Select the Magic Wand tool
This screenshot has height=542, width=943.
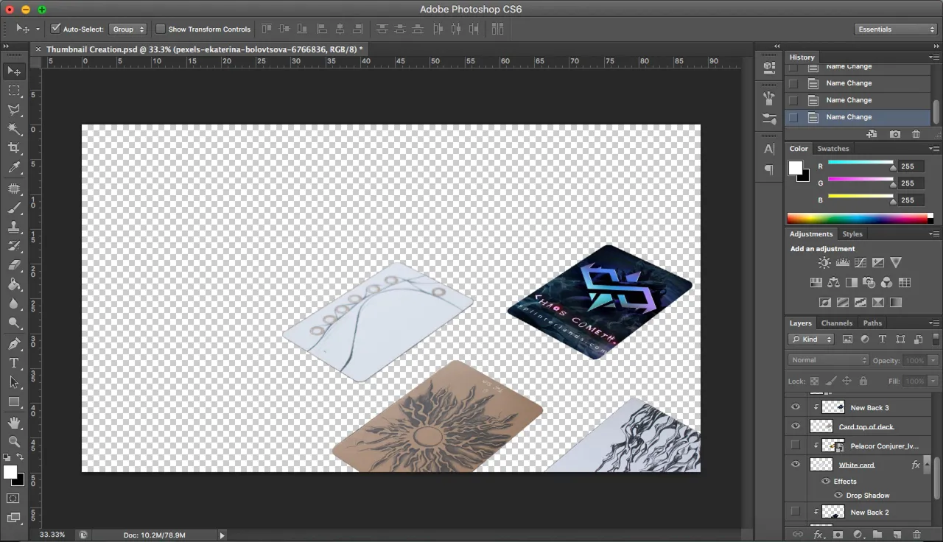14,129
